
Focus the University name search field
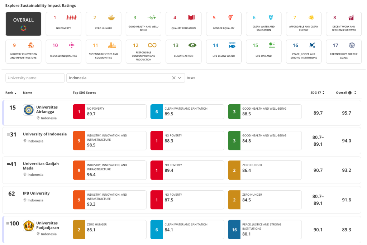tap(35, 78)
